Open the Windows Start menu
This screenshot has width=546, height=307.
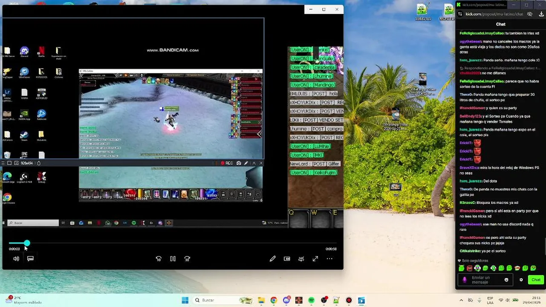point(185,300)
